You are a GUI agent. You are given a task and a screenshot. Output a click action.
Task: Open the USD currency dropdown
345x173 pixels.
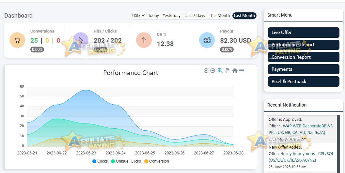click(x=138, y=16)
